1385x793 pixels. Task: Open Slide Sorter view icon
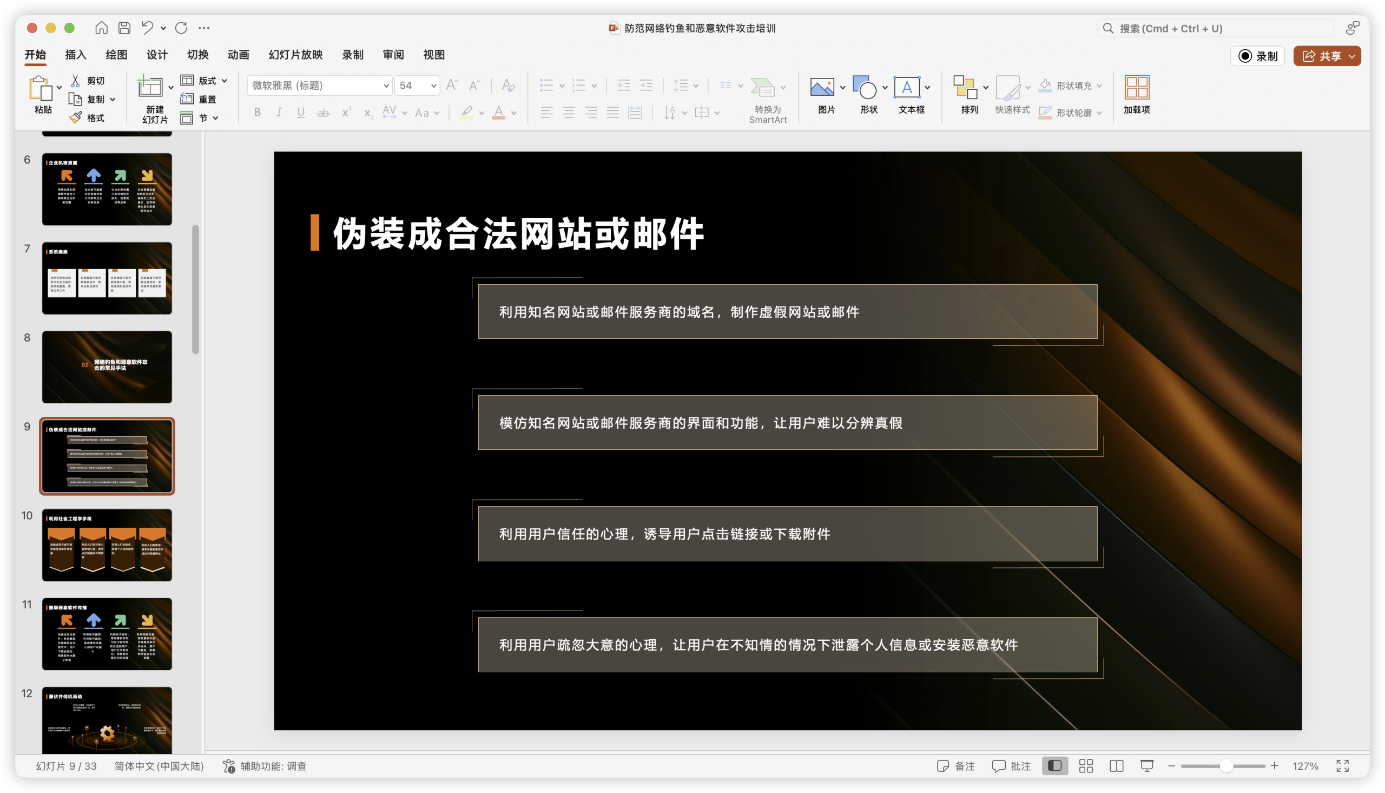pyautogui.click(x=1086, y=766)
